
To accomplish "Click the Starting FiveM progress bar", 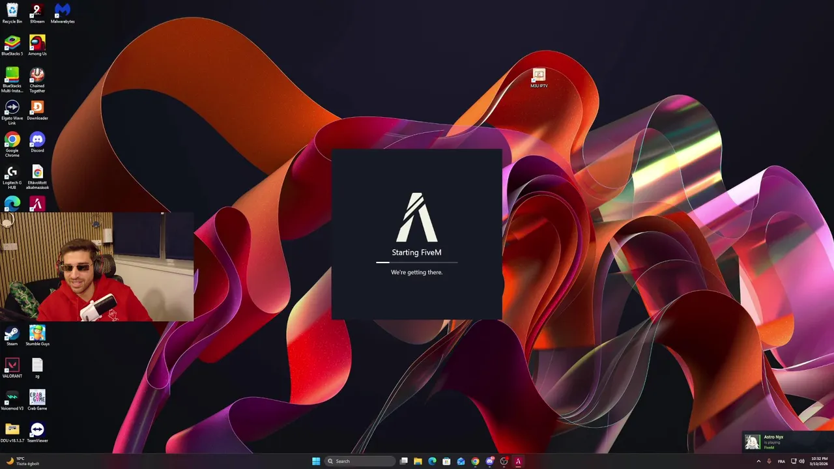I will (x=416, y=263).
